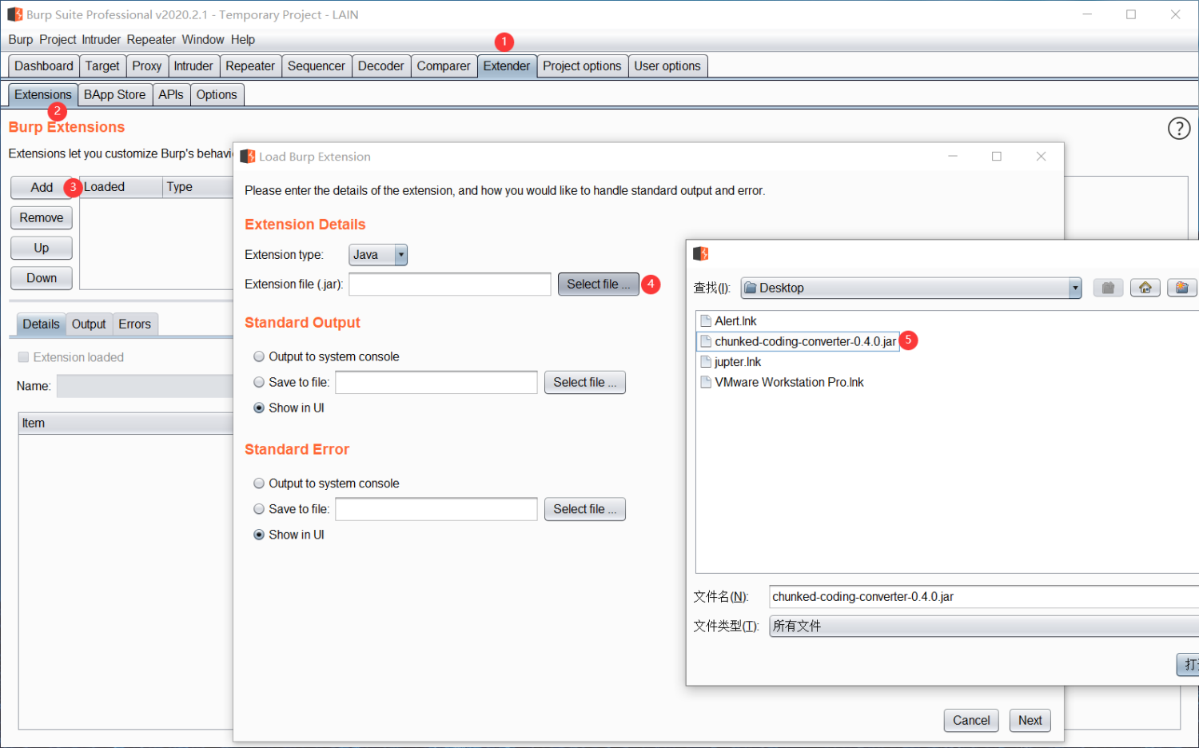Open the Repeater menu in menu bar
The height and width of the screenshot is (748, 1199).
tap(151, 40)
